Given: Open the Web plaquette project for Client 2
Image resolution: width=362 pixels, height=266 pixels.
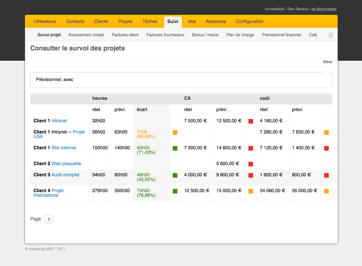Looking at the screenshot, I should 66,163.
